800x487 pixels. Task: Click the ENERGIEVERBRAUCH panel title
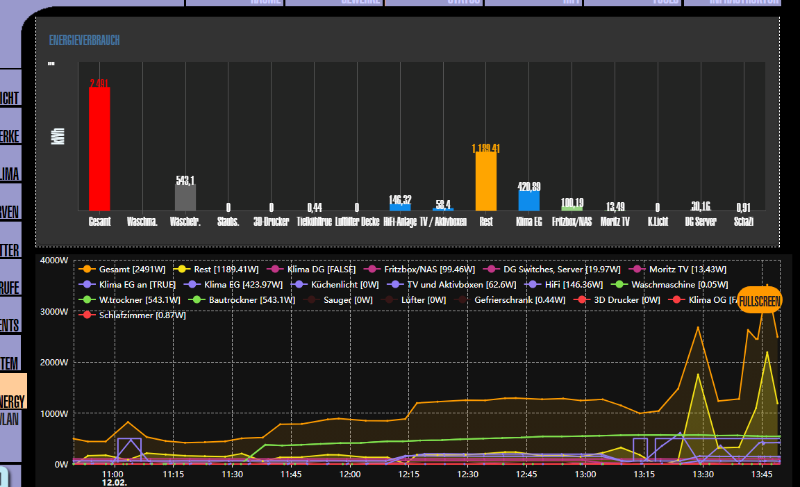pyautogui.click(x=84, y=40)
